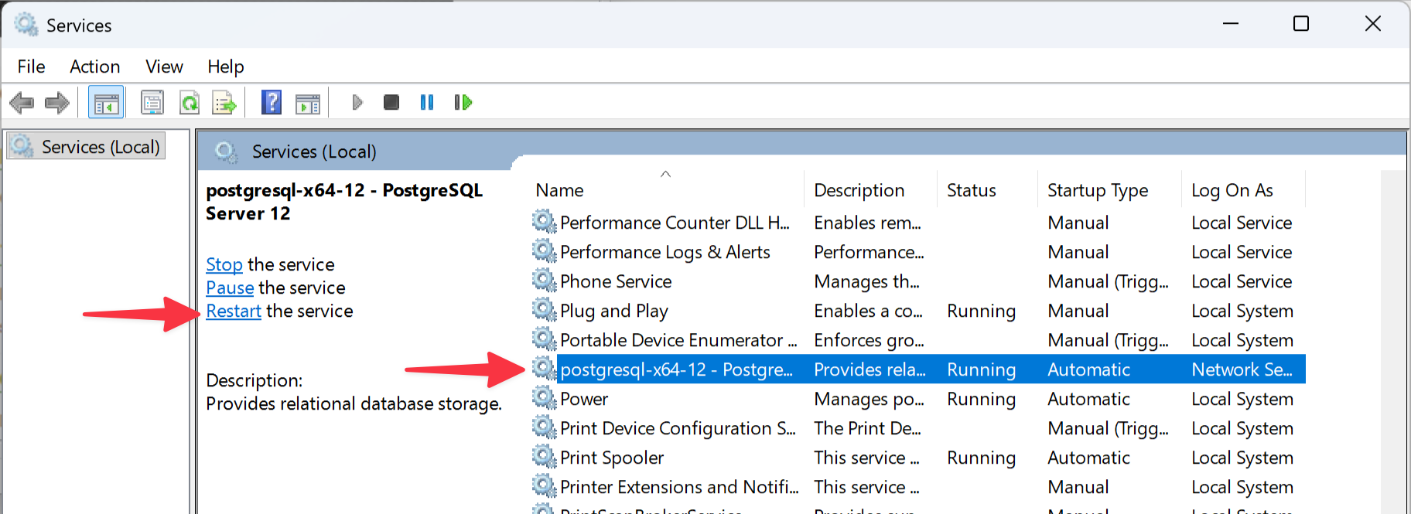1411x514 pixels.
Task: Click gear icon beside Print Device Configuration
Action: click(x=545, y=427)
